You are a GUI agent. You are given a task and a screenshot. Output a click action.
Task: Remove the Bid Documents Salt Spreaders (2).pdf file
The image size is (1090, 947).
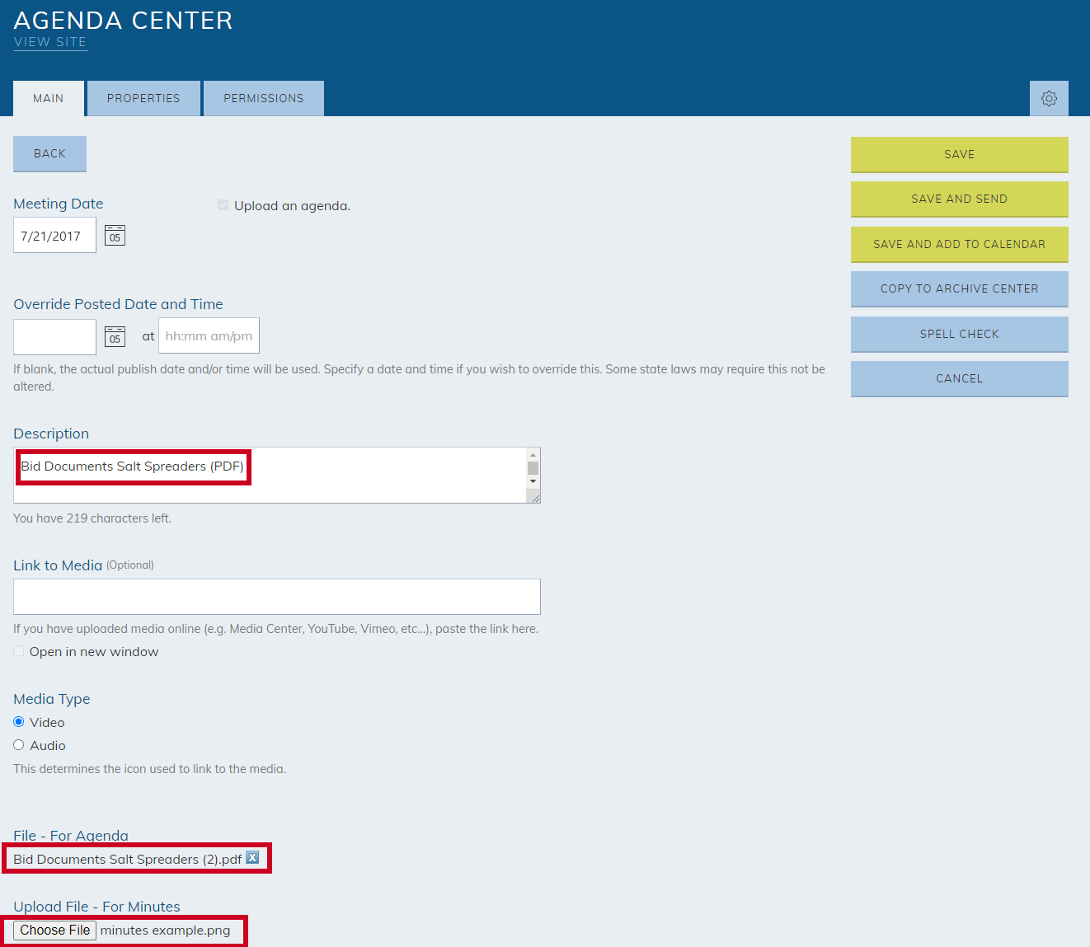point(252,857)
